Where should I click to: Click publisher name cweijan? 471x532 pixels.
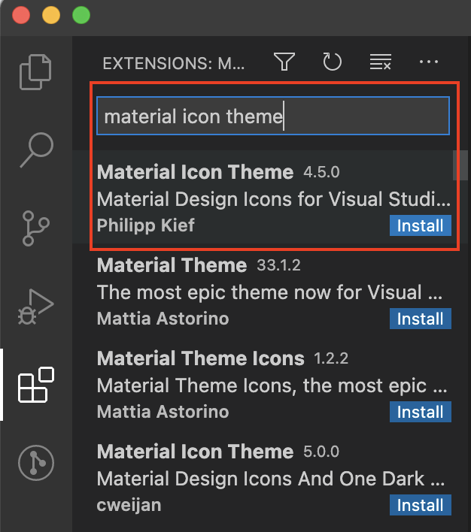129,505
